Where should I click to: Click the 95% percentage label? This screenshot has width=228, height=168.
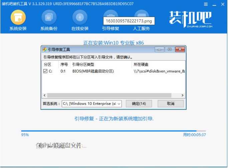pyautogui.click(x=25, y=135)
